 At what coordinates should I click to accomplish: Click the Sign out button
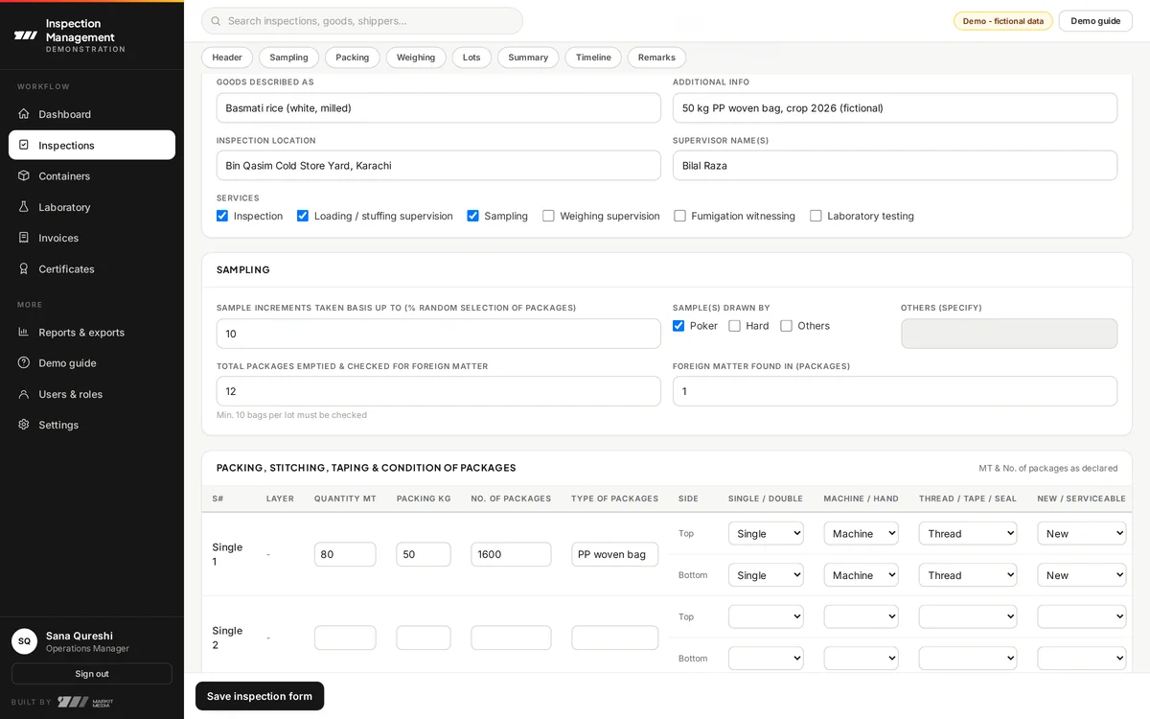coord(92,674)
